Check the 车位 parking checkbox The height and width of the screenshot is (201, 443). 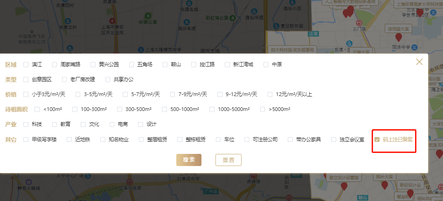click(x=218, y=139)
